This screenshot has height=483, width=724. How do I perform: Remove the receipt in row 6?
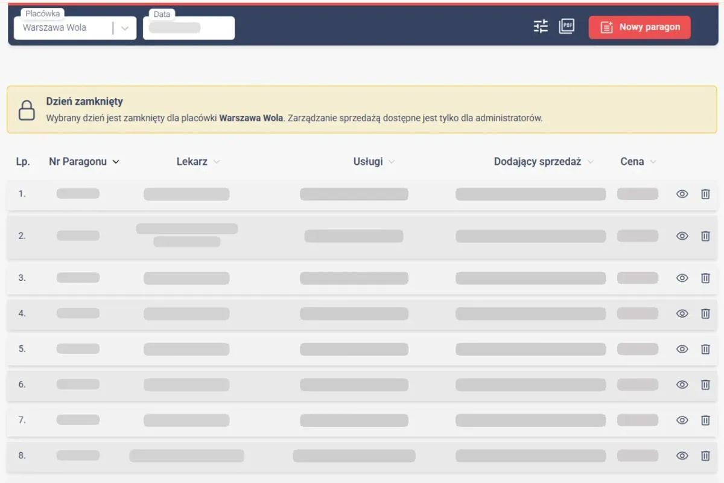(x=705, y=385)
